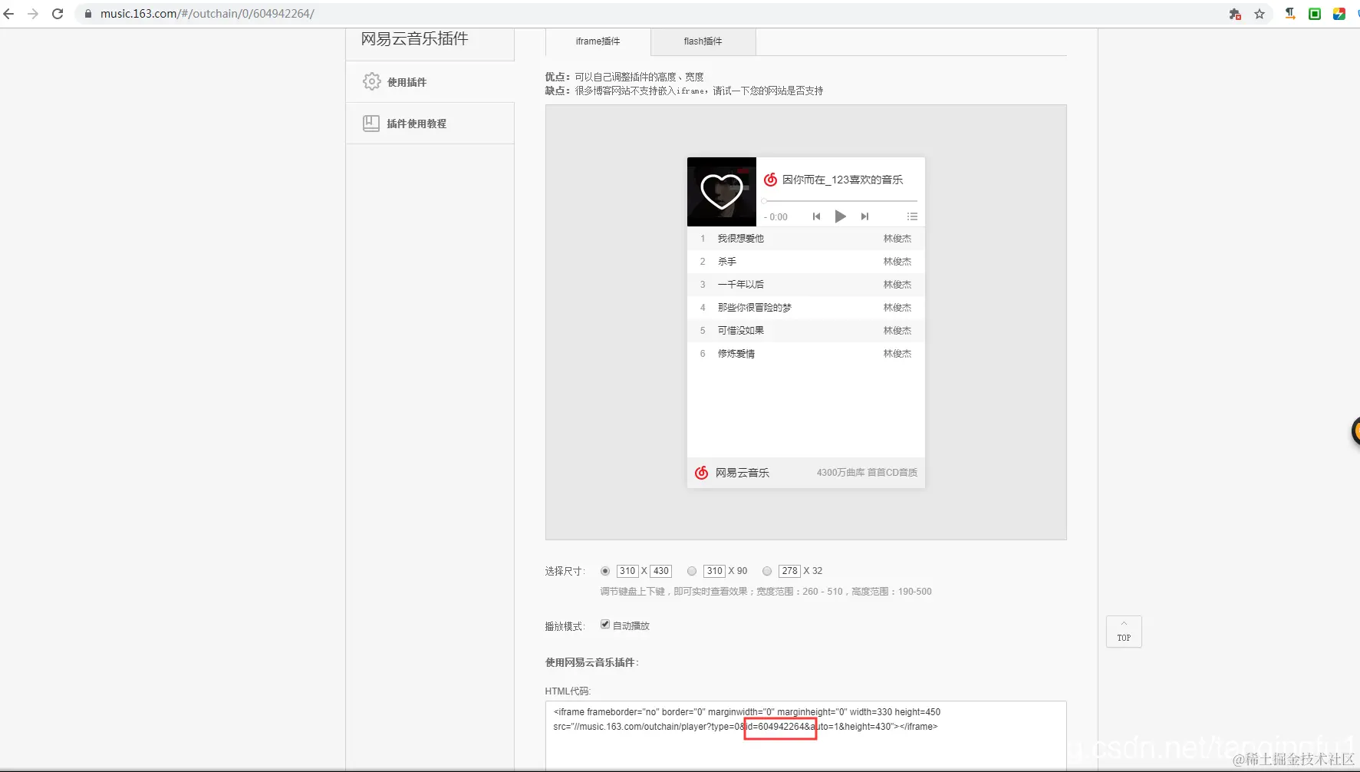
Task: Toggle the 自动播放 checkbox
Action: 605,625
